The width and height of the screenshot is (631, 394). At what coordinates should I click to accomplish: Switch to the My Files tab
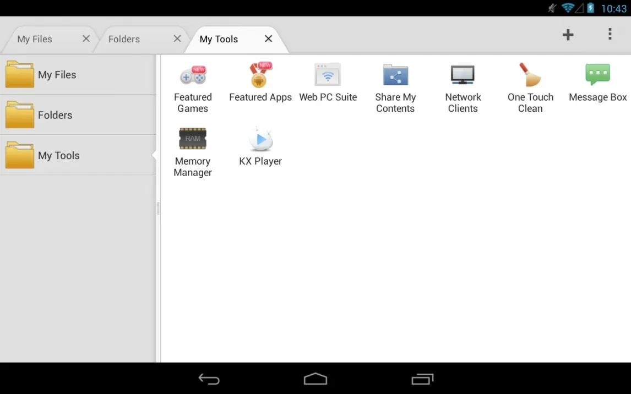[x=35, y=39]
